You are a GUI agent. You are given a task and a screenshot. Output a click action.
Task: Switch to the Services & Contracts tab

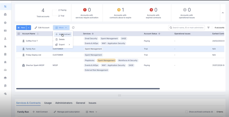28,103
